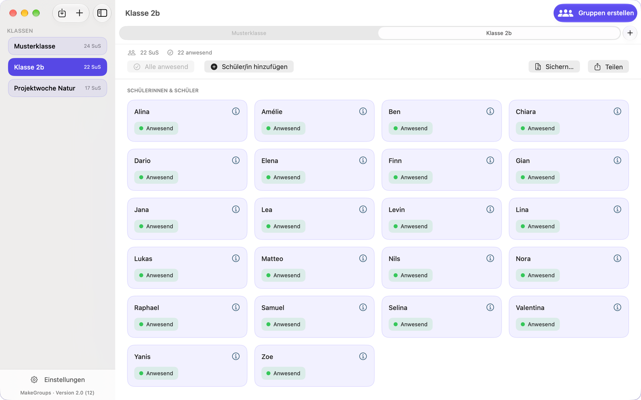Open Levin's info icon
This screenshot has height=400, width=641.
[x=490, y=209]
